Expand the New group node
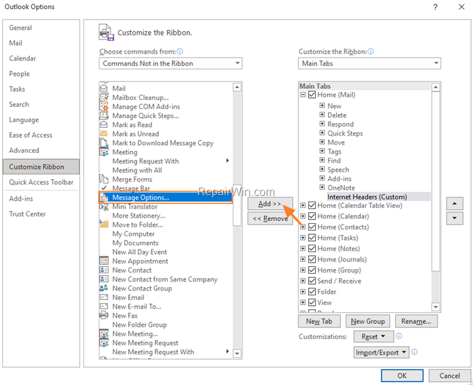 tap(322, 106)
